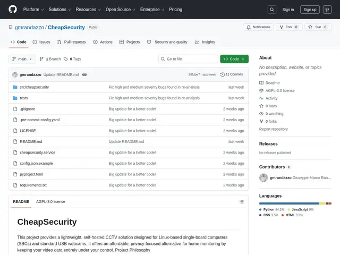
Task: Click Sign in link
Action: (288, 10)
